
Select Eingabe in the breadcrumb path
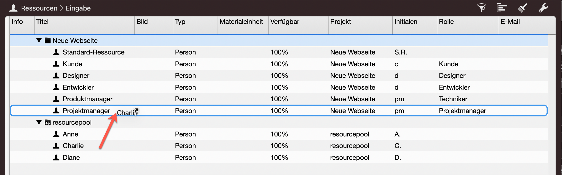coord(78,8)
